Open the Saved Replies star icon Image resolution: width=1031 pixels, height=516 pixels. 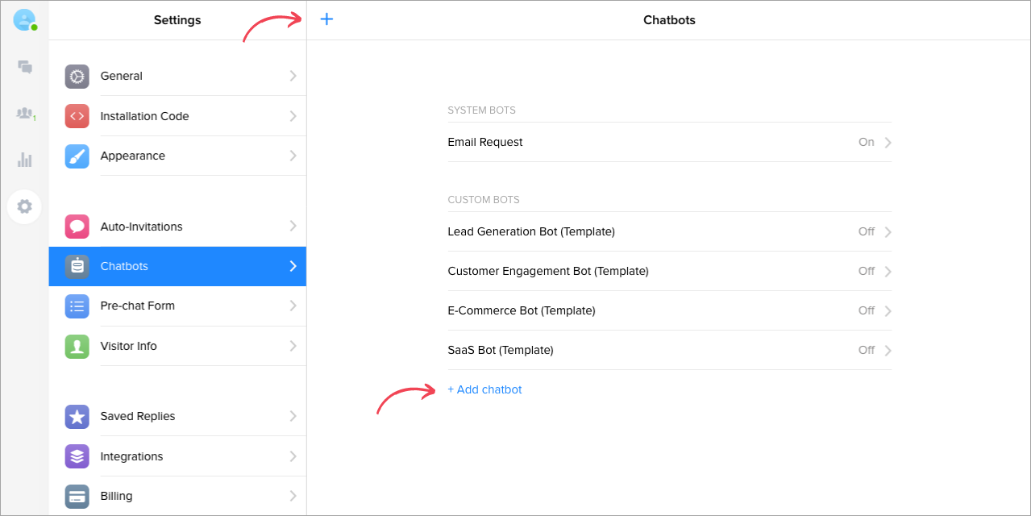click(77, 416)
